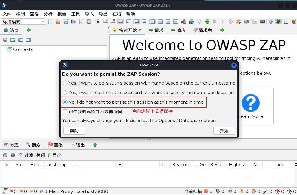Screen dimensions: 297x195
Task: Click the Manage Add-ons colored blocks icon
Action: coord(183,21)
